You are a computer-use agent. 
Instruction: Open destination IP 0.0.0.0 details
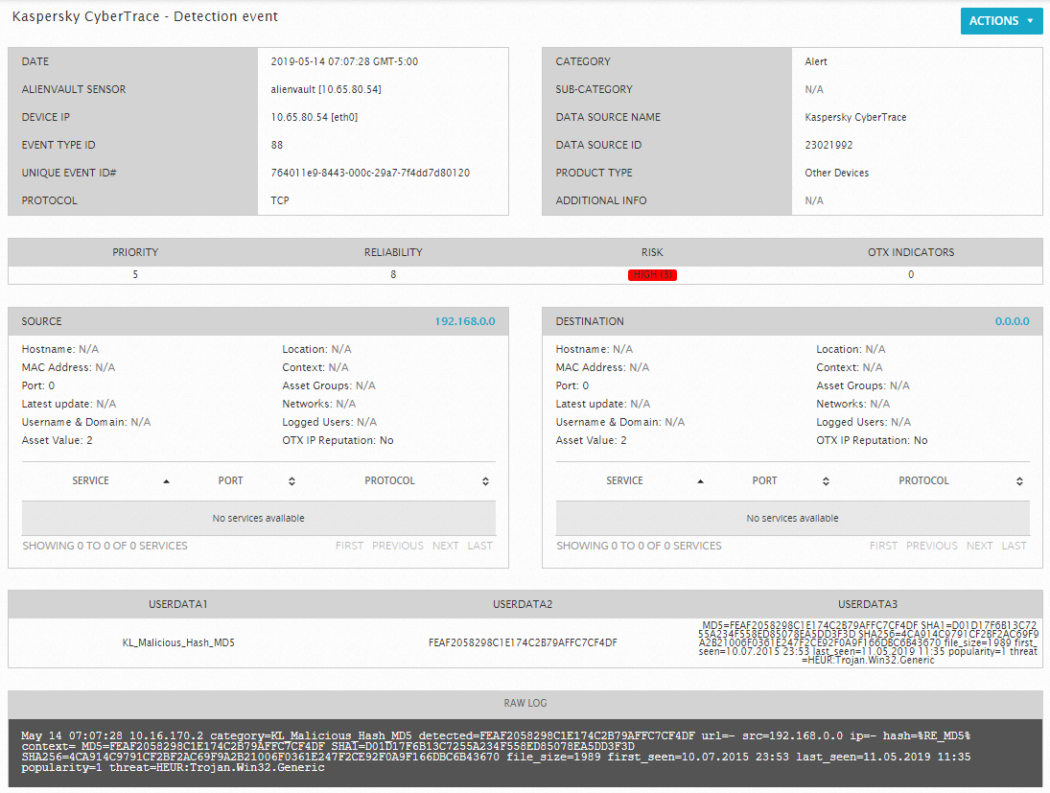point(1012,321)
